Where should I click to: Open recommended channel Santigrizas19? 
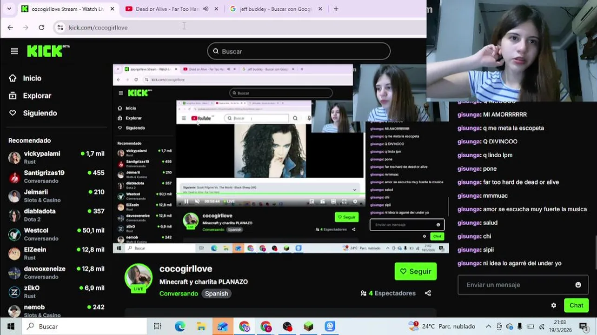(x=56, y=176)
